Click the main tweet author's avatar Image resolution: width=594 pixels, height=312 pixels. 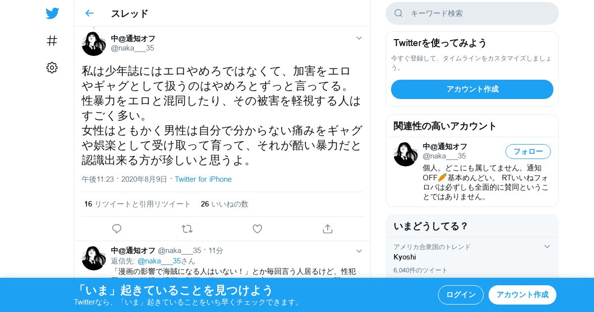coord(94,44)
